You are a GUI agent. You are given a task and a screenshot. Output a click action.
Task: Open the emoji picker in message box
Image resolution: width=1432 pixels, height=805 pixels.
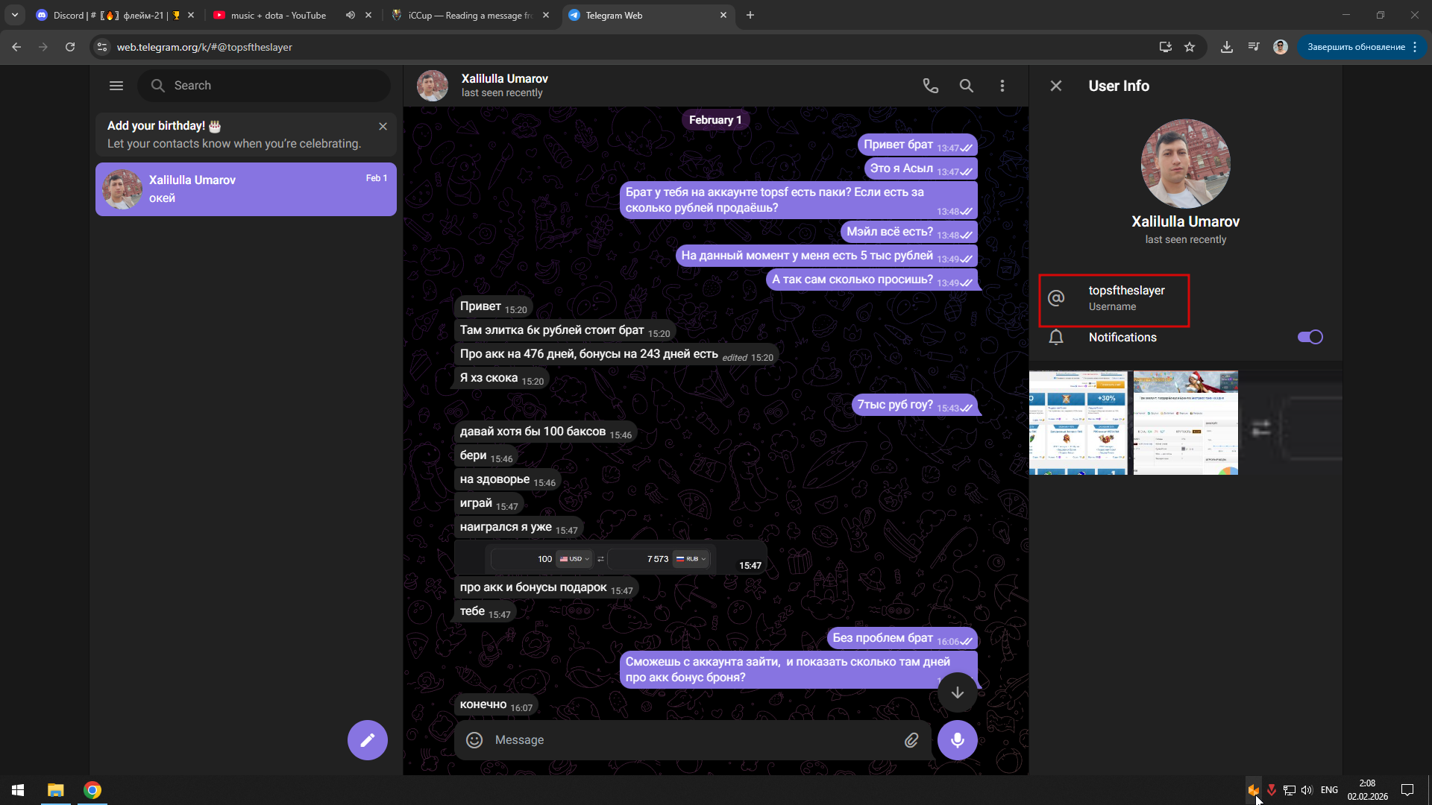pos(474,740)
